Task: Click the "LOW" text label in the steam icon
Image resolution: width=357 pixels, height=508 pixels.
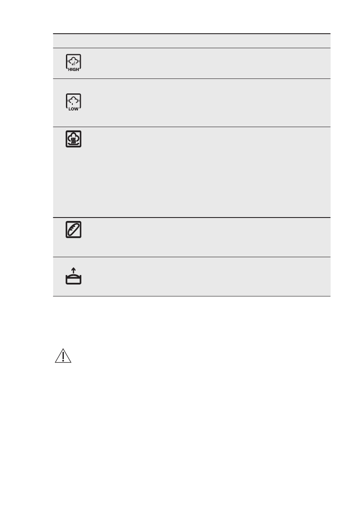Action: [74, 108]
